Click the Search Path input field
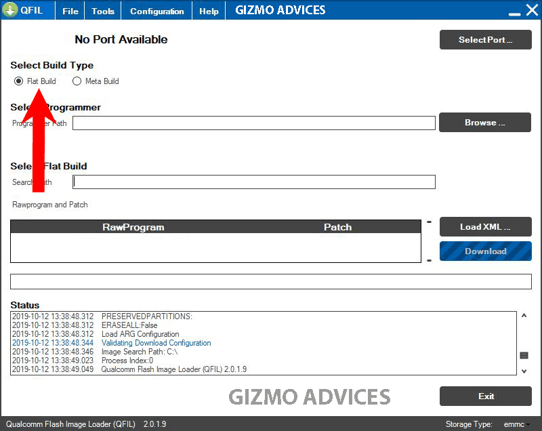Viewport: 542px width, 431px height. pyautogui.click(x=253, y=182)
